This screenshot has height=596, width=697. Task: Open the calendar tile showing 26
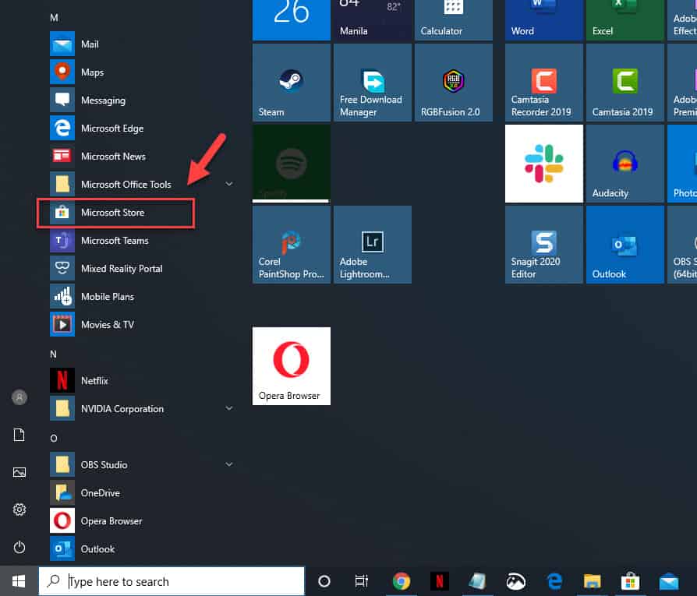tap(291, 20)
